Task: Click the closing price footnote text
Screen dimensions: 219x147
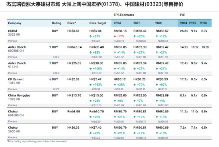Action: click(37, 141)
